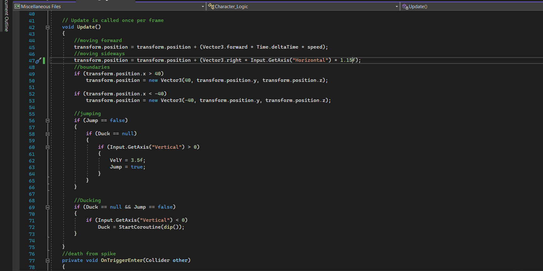Collapse the Input.GetAxis("Vertical") > 0 block
The height and width of the screenshot is (271, 543).
point(48,147)
